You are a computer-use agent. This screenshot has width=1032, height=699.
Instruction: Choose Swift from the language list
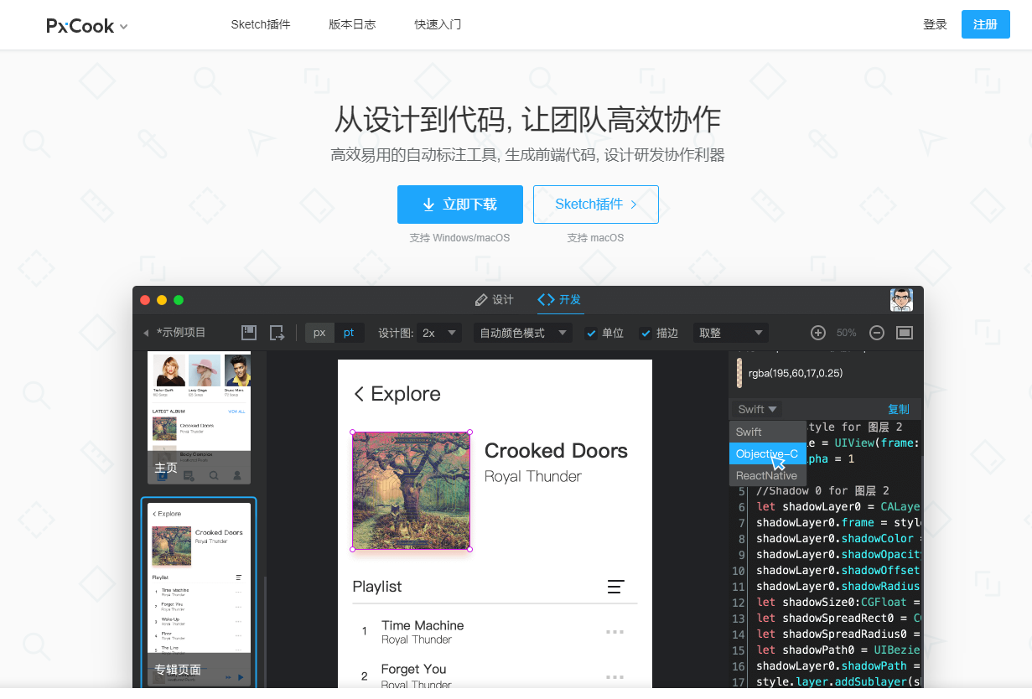tap(768, 432)
